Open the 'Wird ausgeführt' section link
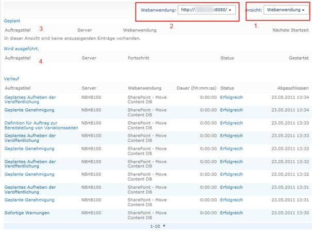Viewport: 312px width, 234px height. pyautogui.click(x=21, y=48)
